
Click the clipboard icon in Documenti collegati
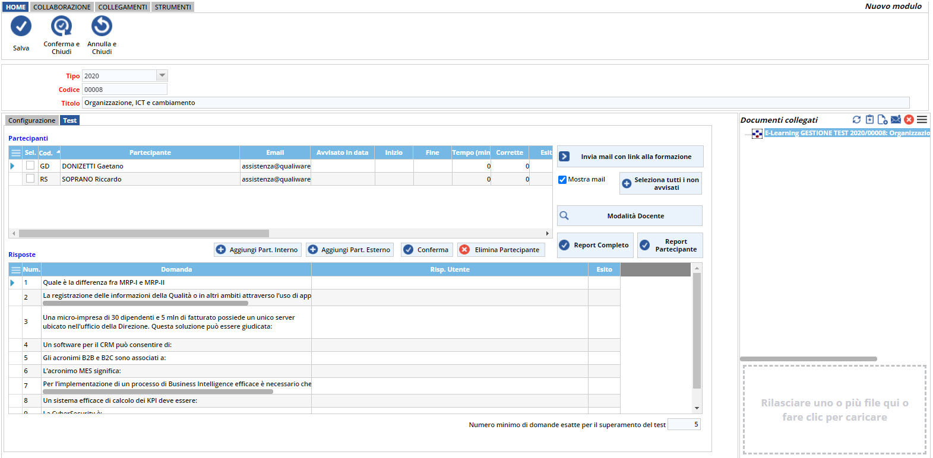[869, 120]
